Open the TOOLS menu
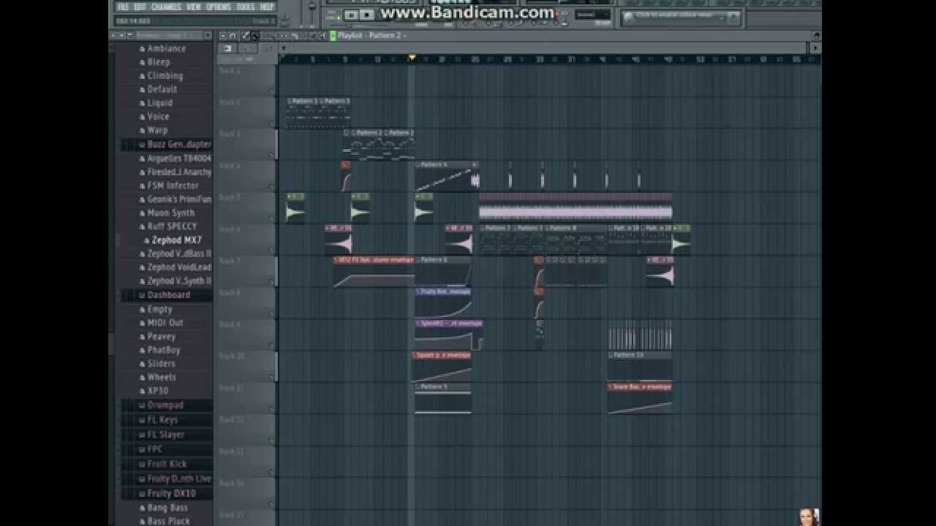The height and width of the screenshot is (526, 936). 246,7
